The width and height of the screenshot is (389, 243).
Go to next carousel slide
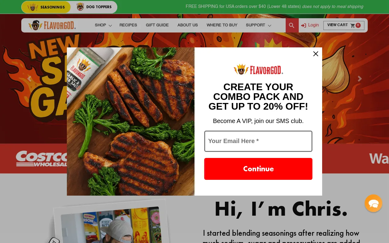click(360, 79)
